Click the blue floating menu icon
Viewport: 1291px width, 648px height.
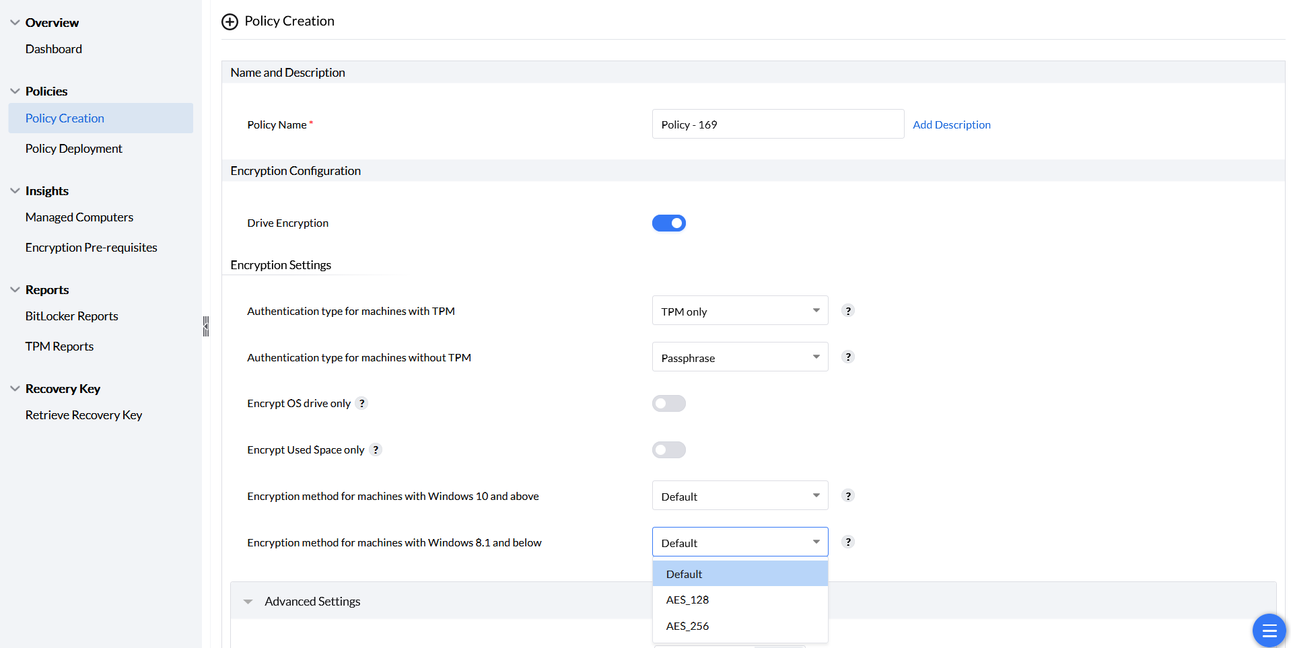point(1269,631)
